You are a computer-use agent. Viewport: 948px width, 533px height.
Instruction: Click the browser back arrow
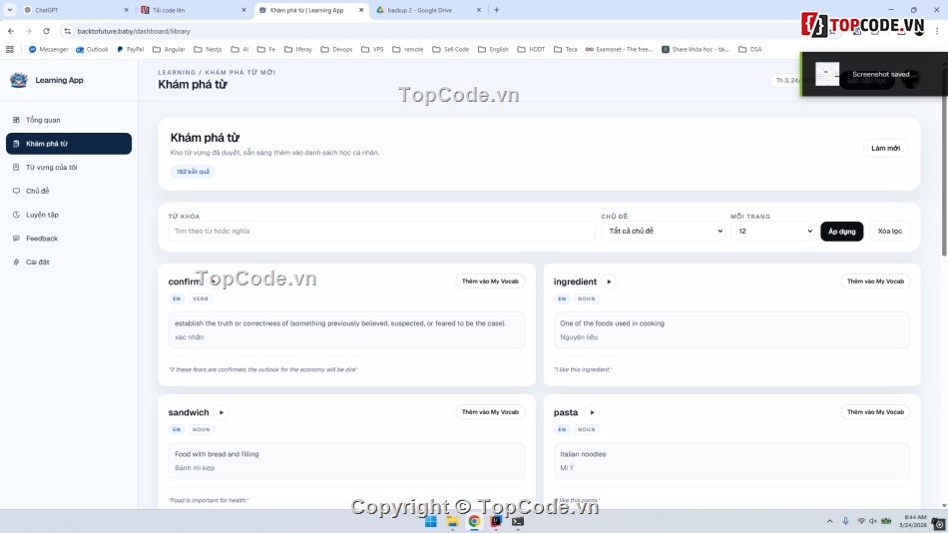tap(11, 31)
